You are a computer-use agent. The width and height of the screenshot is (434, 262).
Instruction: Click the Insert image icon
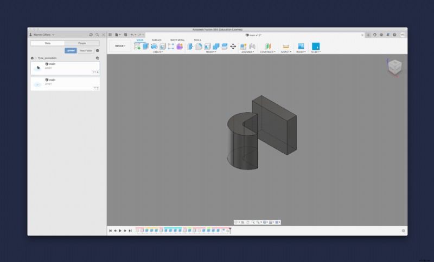(301, 47)
